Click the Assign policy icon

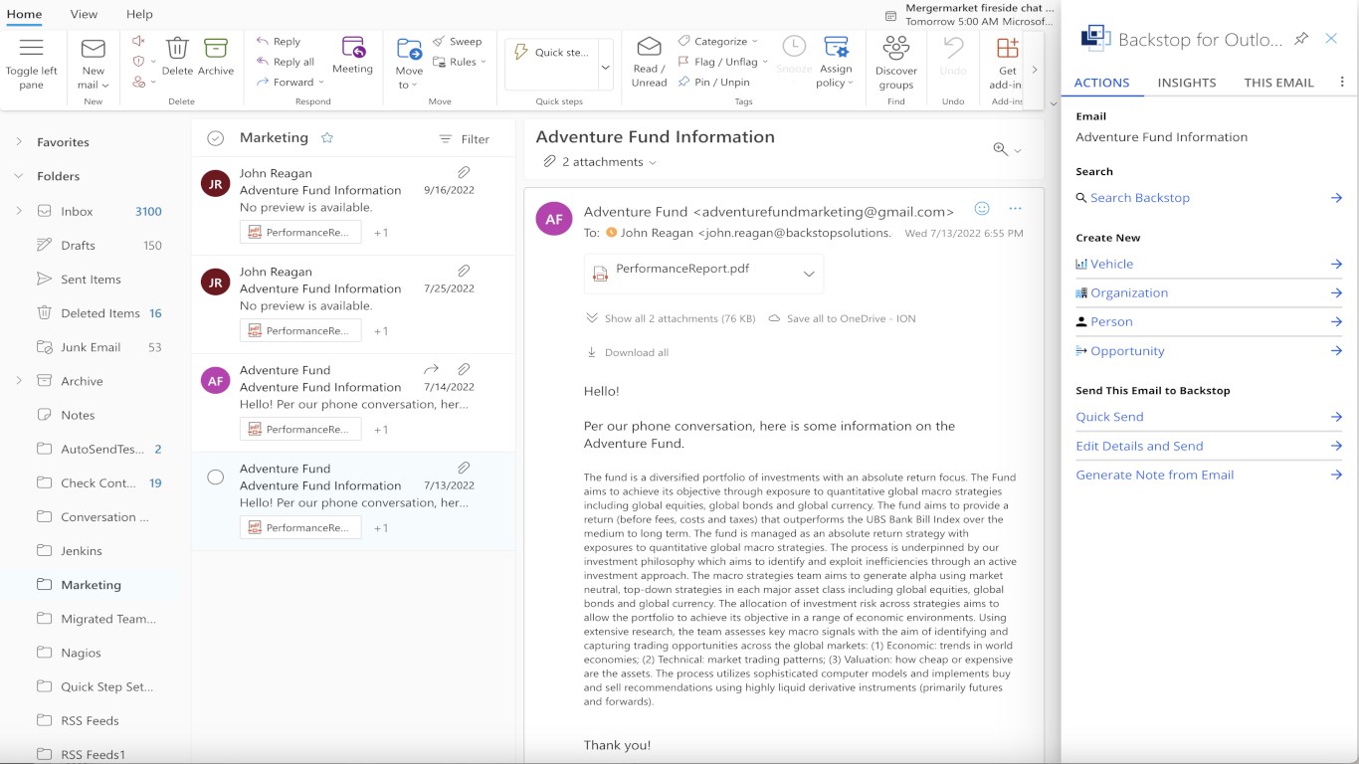tap(836, 47)
